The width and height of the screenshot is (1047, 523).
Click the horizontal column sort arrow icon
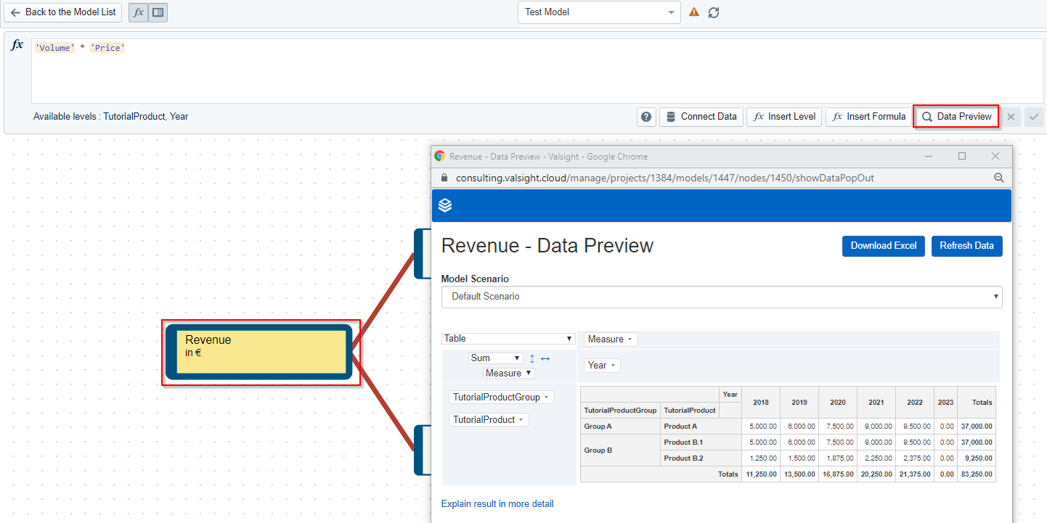click(545, 358)
